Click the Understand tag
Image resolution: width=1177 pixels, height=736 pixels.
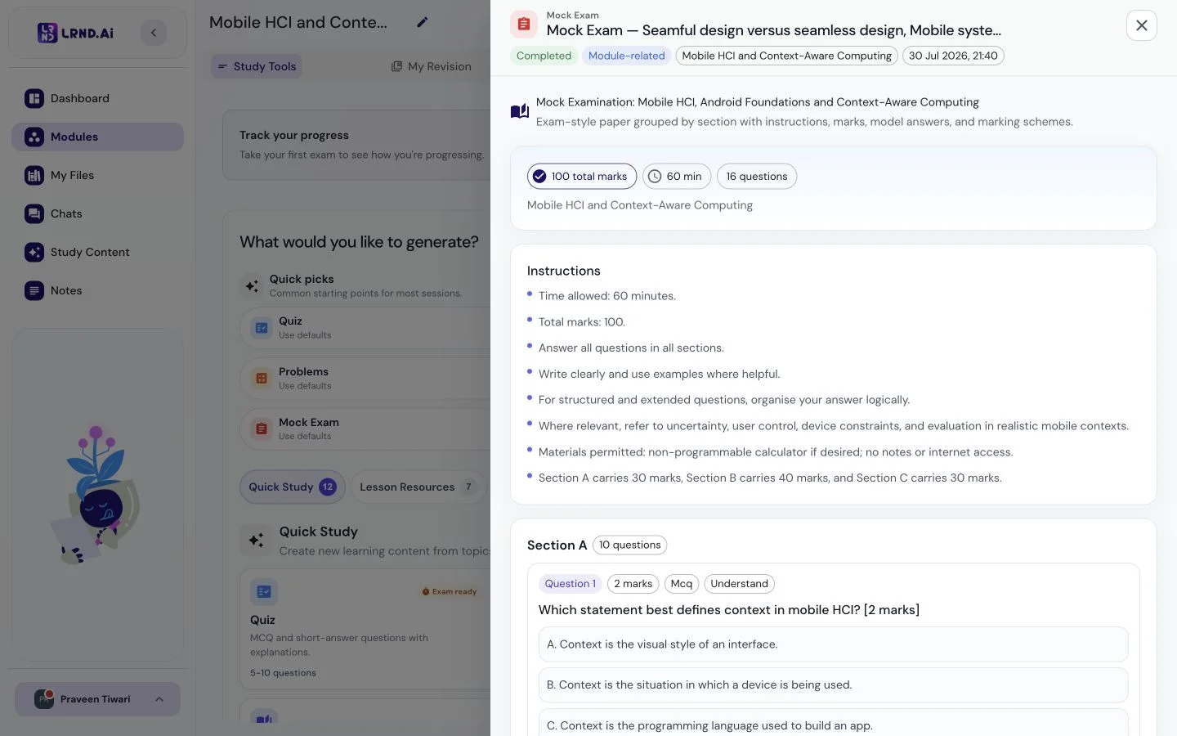pos(739,584)
